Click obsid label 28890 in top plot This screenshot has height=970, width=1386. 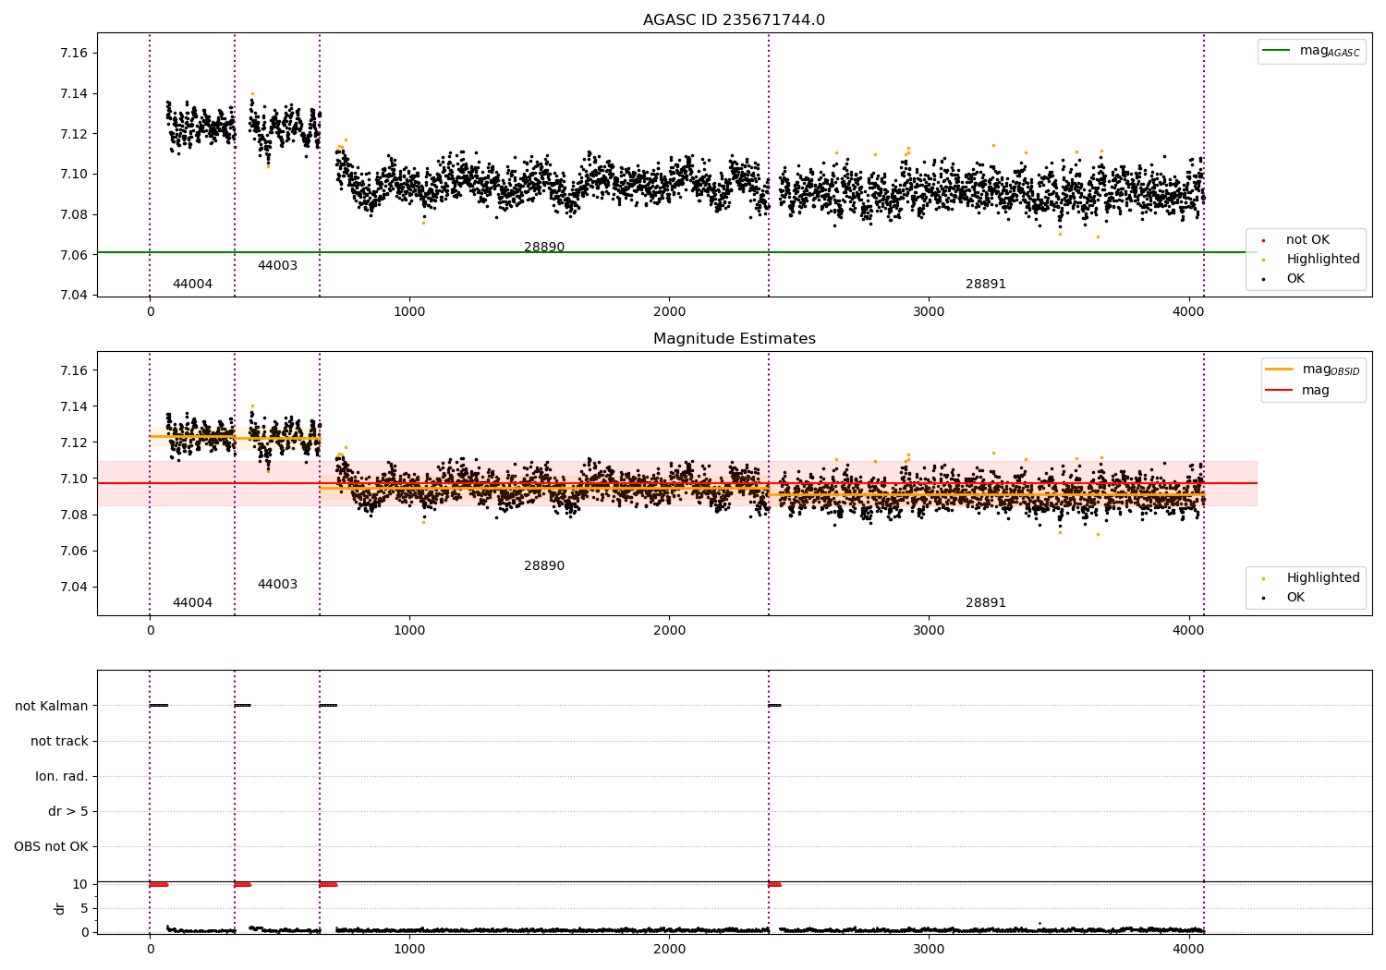coord(544,248)
